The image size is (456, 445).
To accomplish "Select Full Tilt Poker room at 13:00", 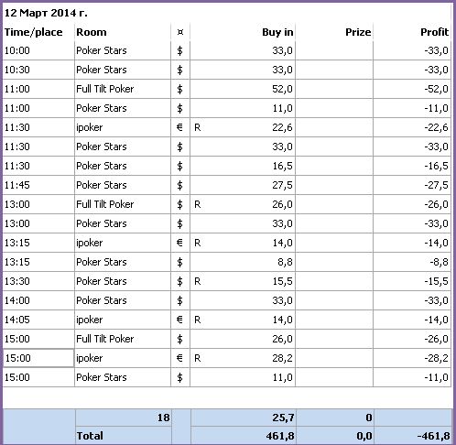I will (123, 204).
